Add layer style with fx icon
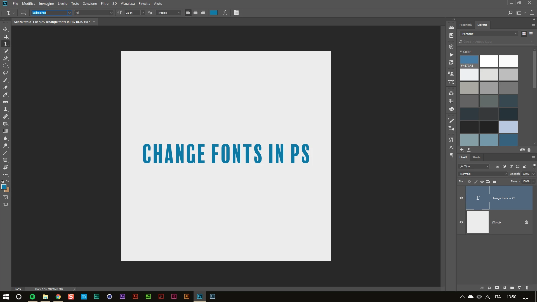537x302 pixels. tap(489, 288)
